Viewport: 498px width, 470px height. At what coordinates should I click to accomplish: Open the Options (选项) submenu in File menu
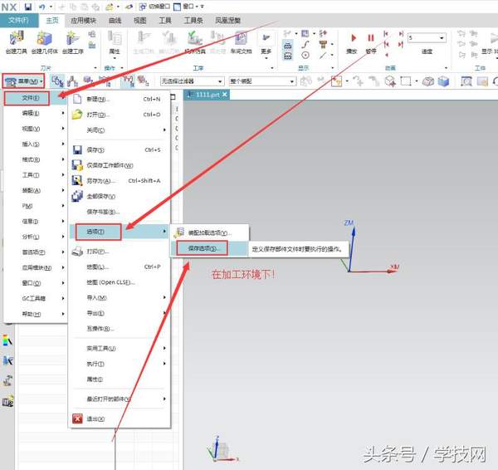pyautogui.click(x=119, y=232)
